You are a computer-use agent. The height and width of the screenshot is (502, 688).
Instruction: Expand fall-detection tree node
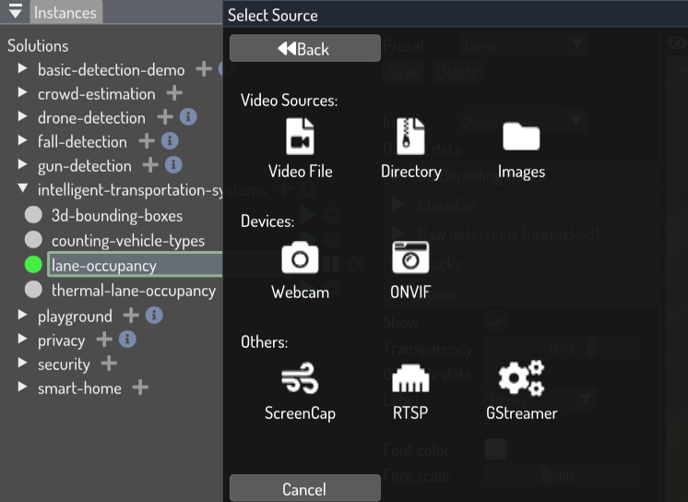tap(22, 140)
